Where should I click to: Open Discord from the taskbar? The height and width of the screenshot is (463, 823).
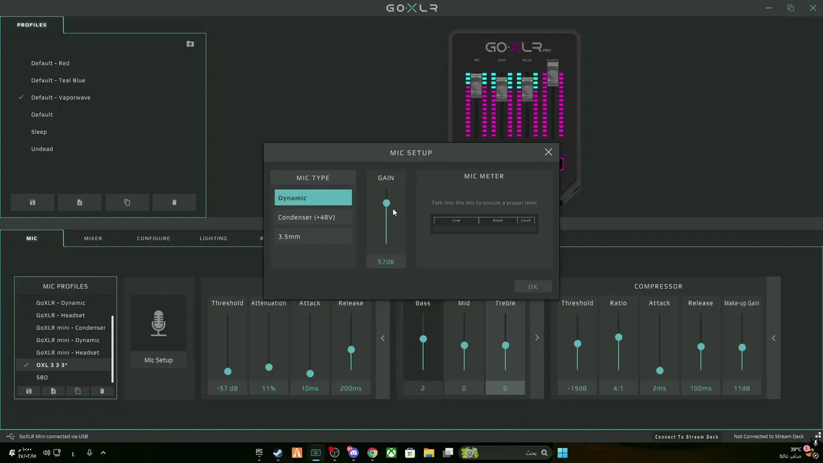point(353,453)
